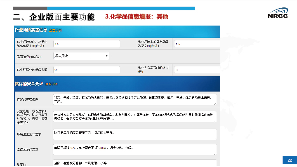
Task: Click the blue page number 22 badge
Action: point(290,160)
